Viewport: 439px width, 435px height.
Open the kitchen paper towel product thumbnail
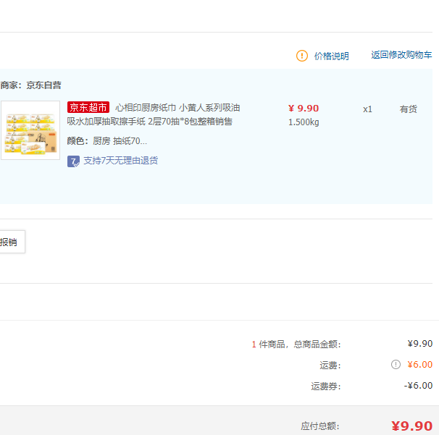(30, 130)
